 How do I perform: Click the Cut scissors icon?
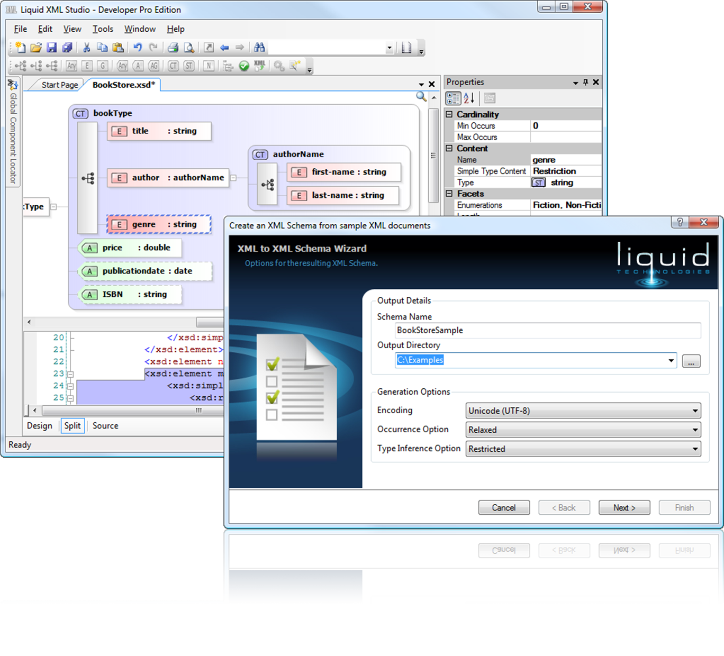point(87,48)
